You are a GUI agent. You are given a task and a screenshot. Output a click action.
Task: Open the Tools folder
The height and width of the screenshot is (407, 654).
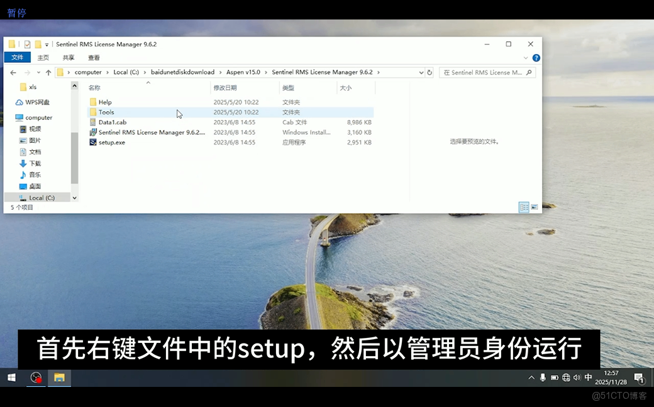[x=105, y=112]
